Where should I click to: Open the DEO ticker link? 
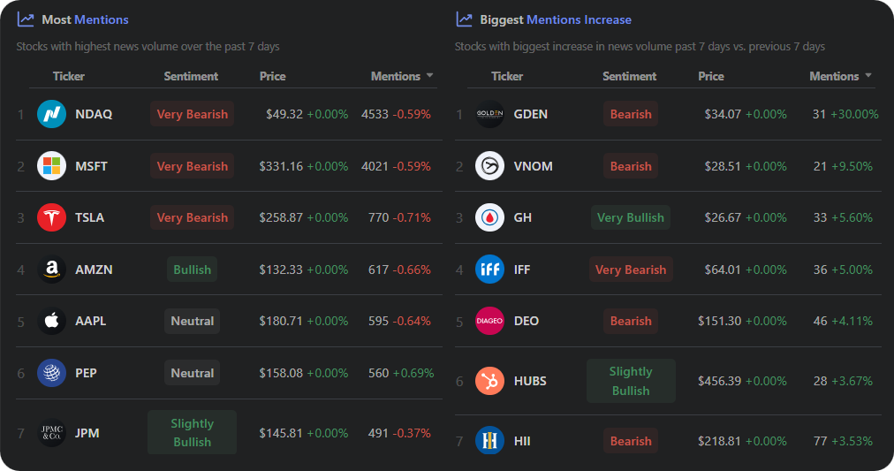coord(527,321)
